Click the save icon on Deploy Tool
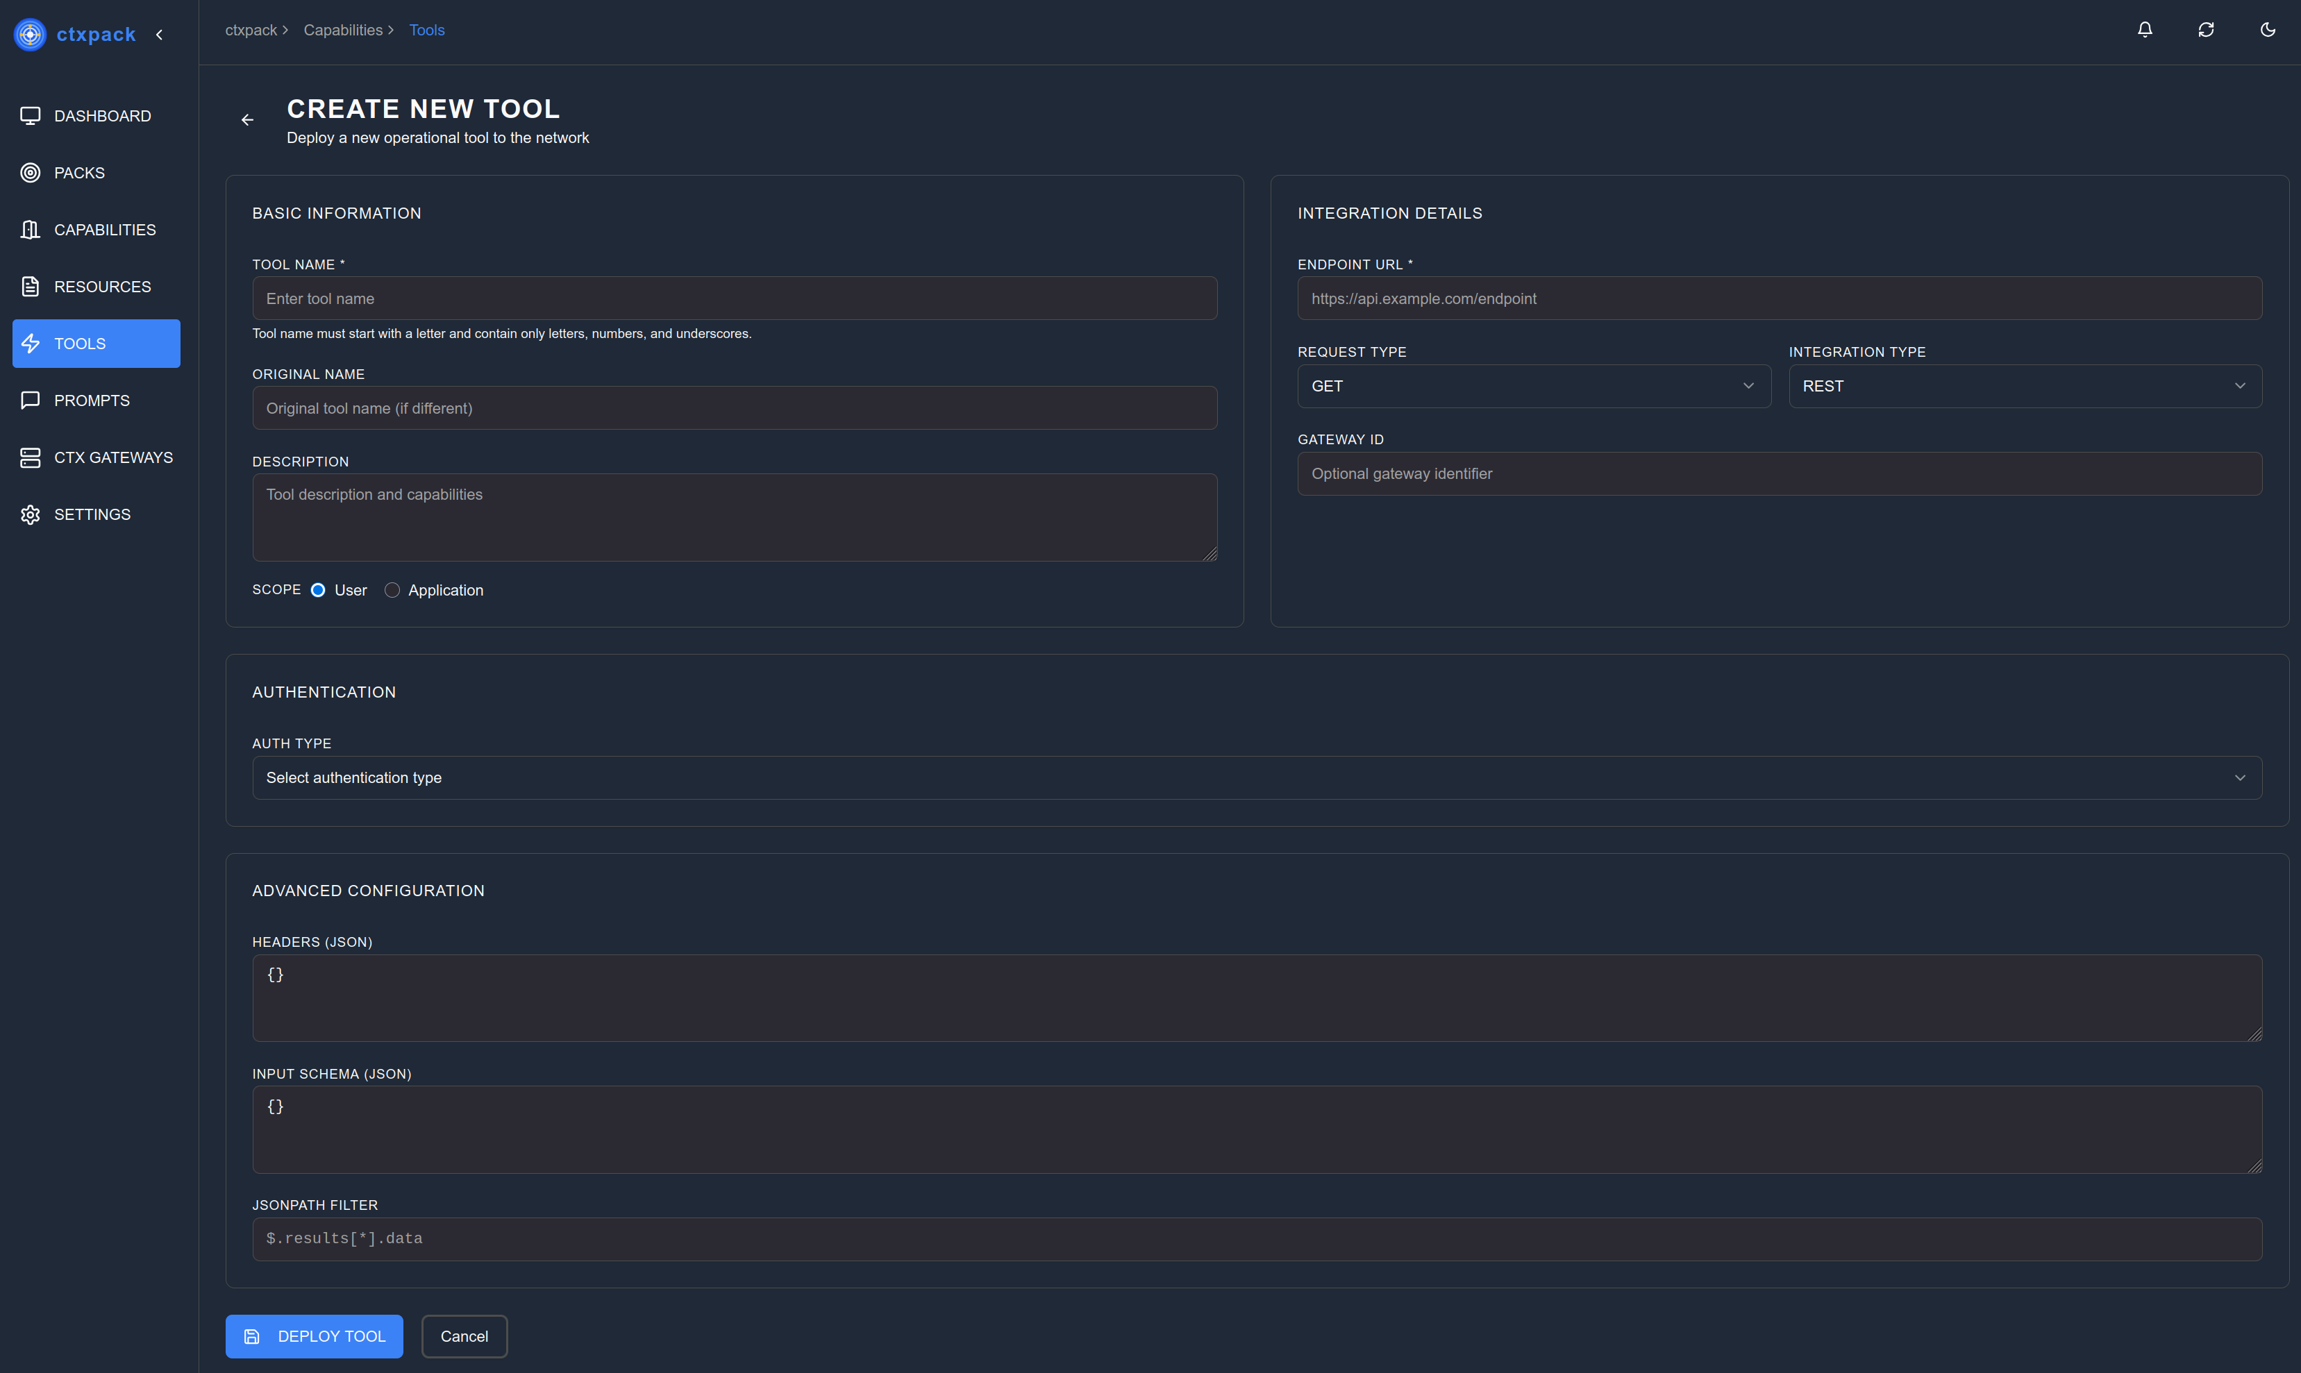 [251, 1336]
